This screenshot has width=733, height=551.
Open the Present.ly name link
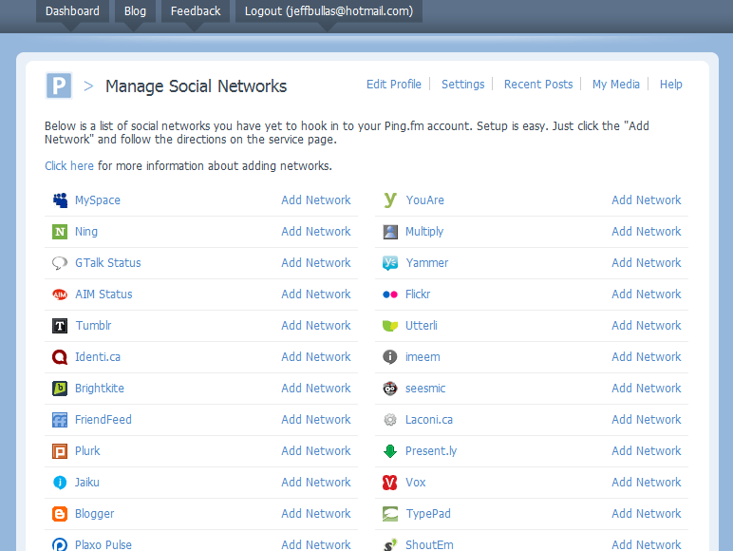coord(431,451)
